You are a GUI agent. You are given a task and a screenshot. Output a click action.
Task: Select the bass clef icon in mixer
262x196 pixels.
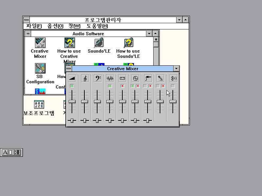[x=98, y=78]
